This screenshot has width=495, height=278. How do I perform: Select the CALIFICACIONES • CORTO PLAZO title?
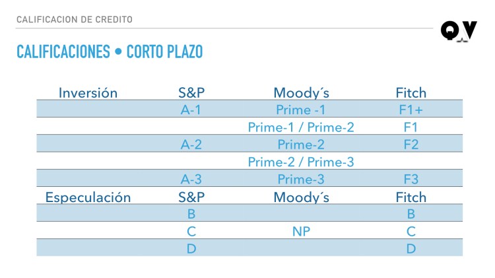(109, 52)
